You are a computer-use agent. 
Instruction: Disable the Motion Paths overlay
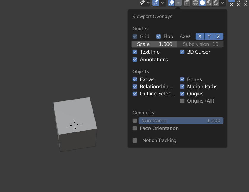pyautogui.click(x=182, y=87)
